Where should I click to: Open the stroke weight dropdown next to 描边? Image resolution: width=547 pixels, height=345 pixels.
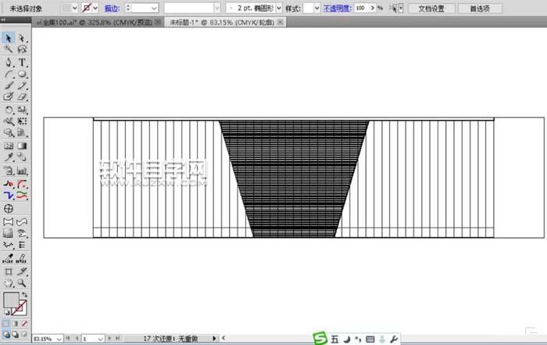click(x=155, y=8)
